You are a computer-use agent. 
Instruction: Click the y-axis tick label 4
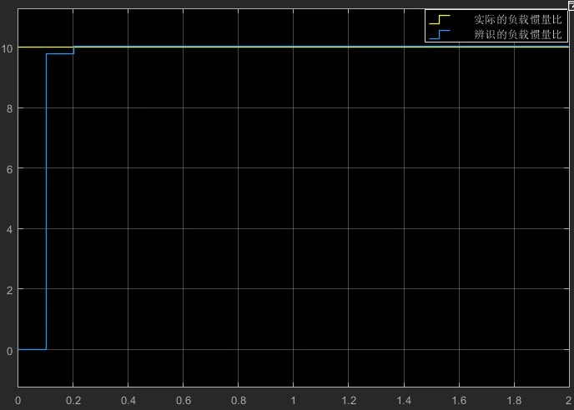pos(9,230)
